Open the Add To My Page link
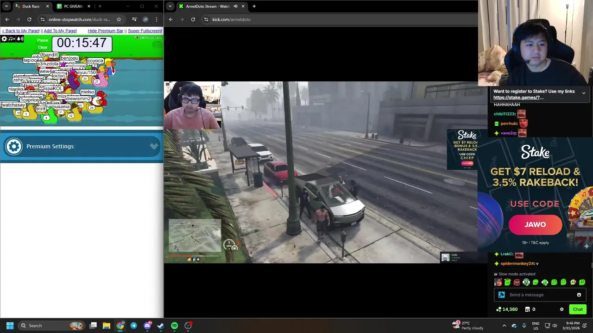This screenshot has height=333, width=593. (x=60, y=31)
